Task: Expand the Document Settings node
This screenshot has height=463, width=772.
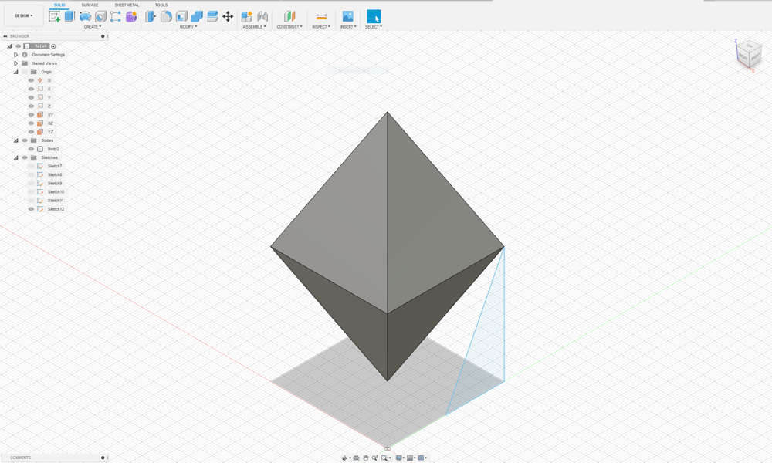Action: pos(15,55)
